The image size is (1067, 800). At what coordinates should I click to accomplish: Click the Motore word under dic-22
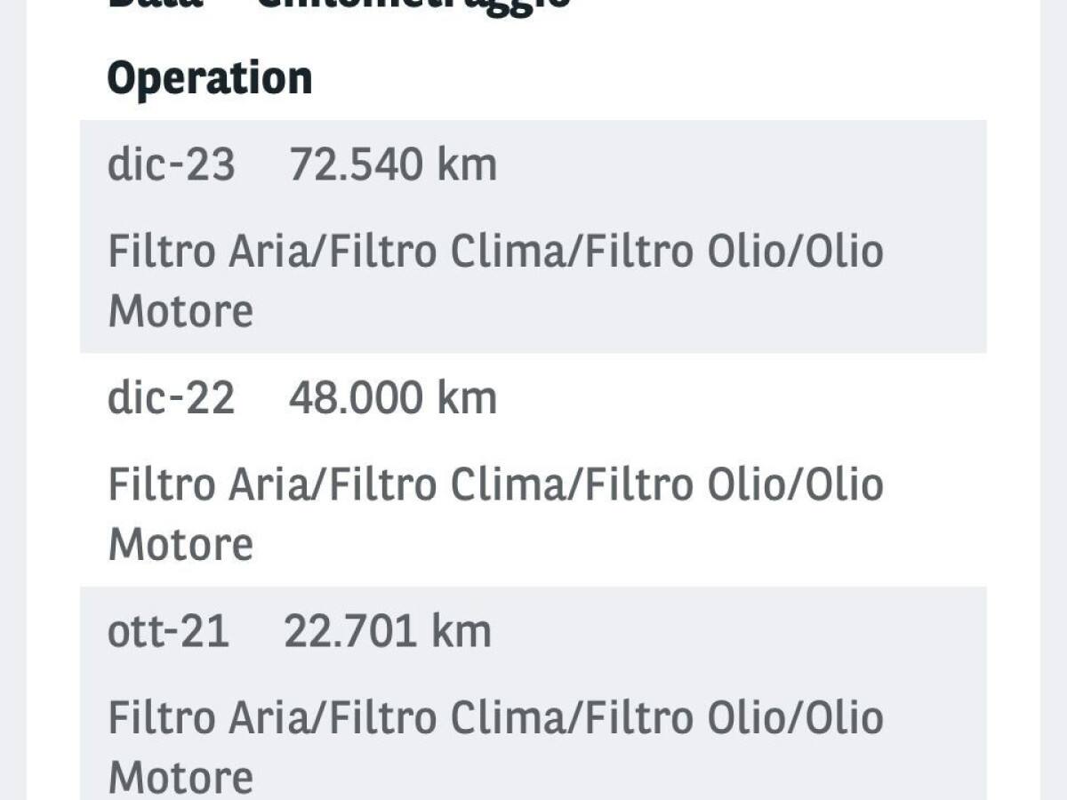tap(181, 544)
